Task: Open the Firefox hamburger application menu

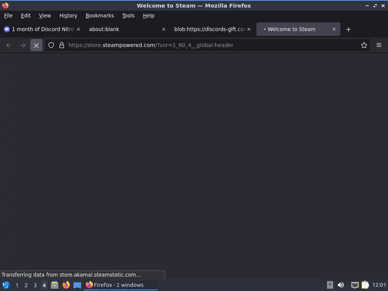Action: coord(379,45)
